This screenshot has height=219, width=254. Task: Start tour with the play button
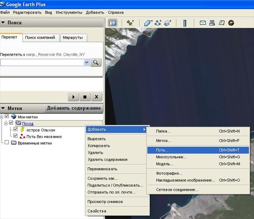[x=73, y=97]
